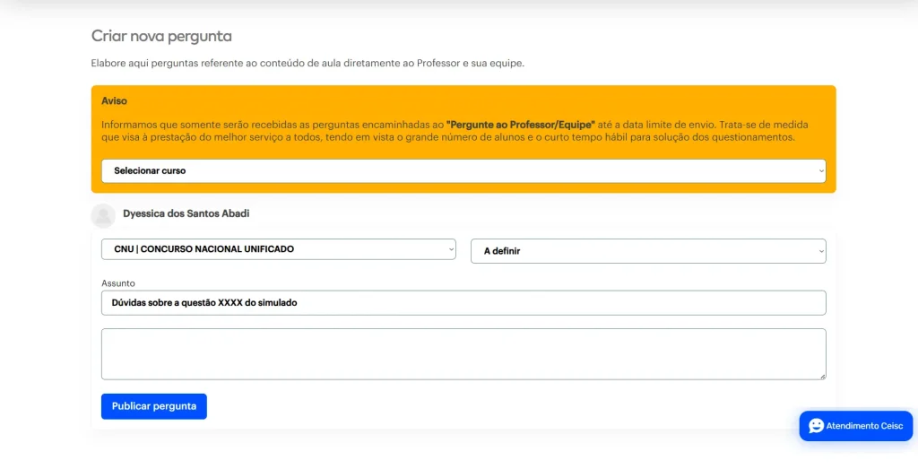Image resolution: width=918 pixels, height=469 pixels.
Task: Click into the empty question text area
Action: pyautogui.click(x=463, y=353)
